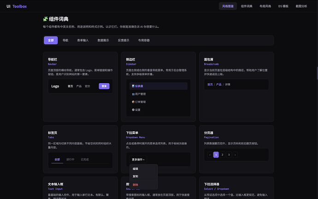
Task: Click 详情 in the Breadcrumb demo
Action: point(228,84)
